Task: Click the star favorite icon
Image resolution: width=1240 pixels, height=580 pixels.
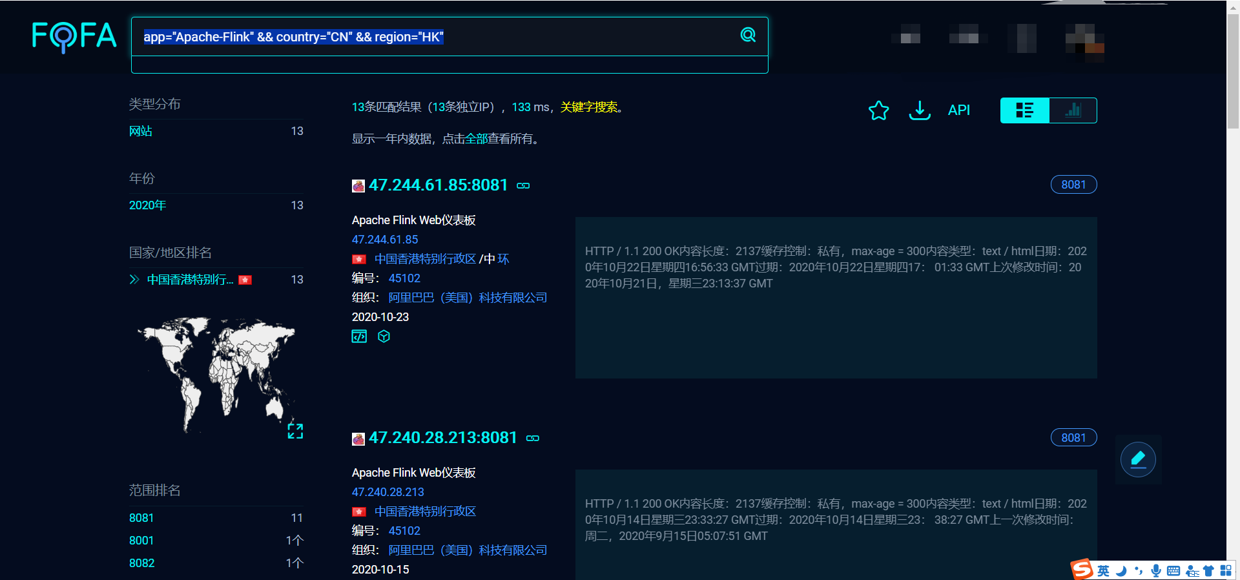Action: [878, 110]
